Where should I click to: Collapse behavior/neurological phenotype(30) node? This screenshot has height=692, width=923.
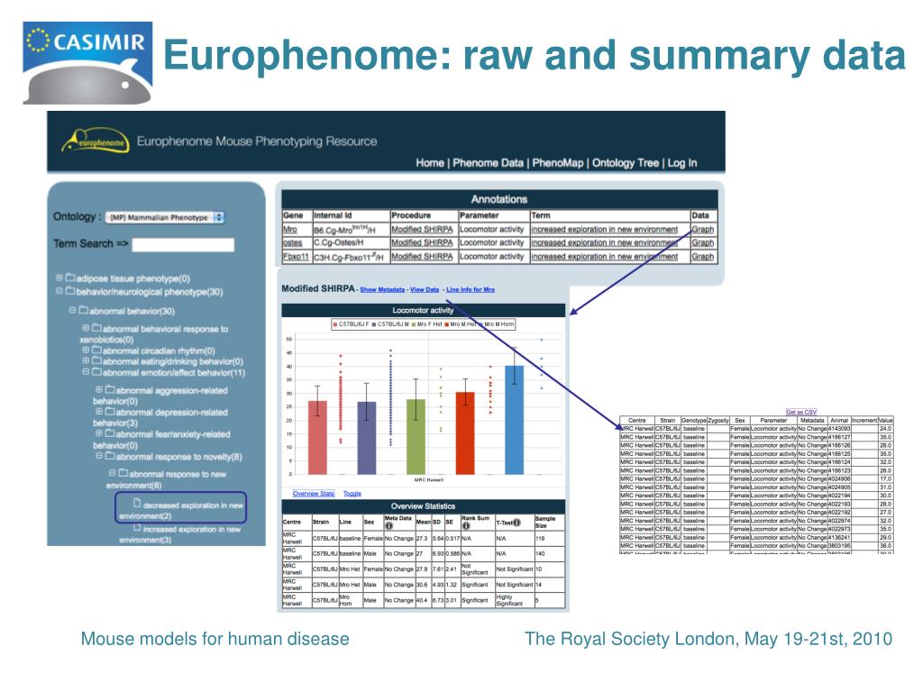point(59,291)
